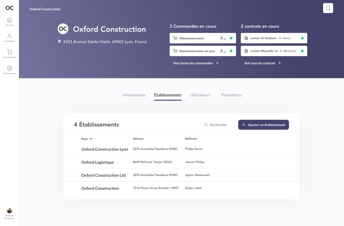Open the Accueil home icon
This screenshot has height=226, width=344.
click(9, 20)
